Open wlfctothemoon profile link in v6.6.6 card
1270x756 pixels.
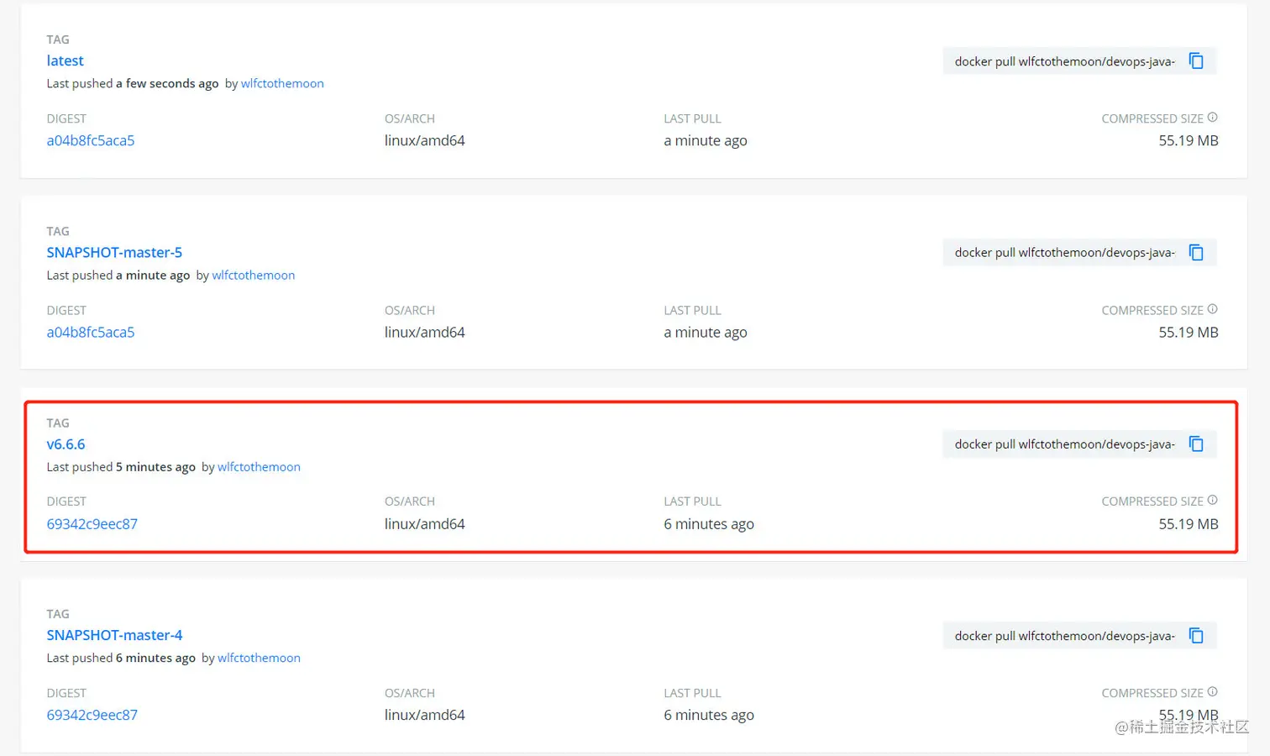tap(259, 466)
